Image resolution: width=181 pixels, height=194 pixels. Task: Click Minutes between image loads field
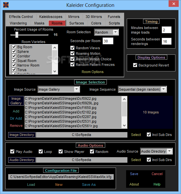click(167, 30)
